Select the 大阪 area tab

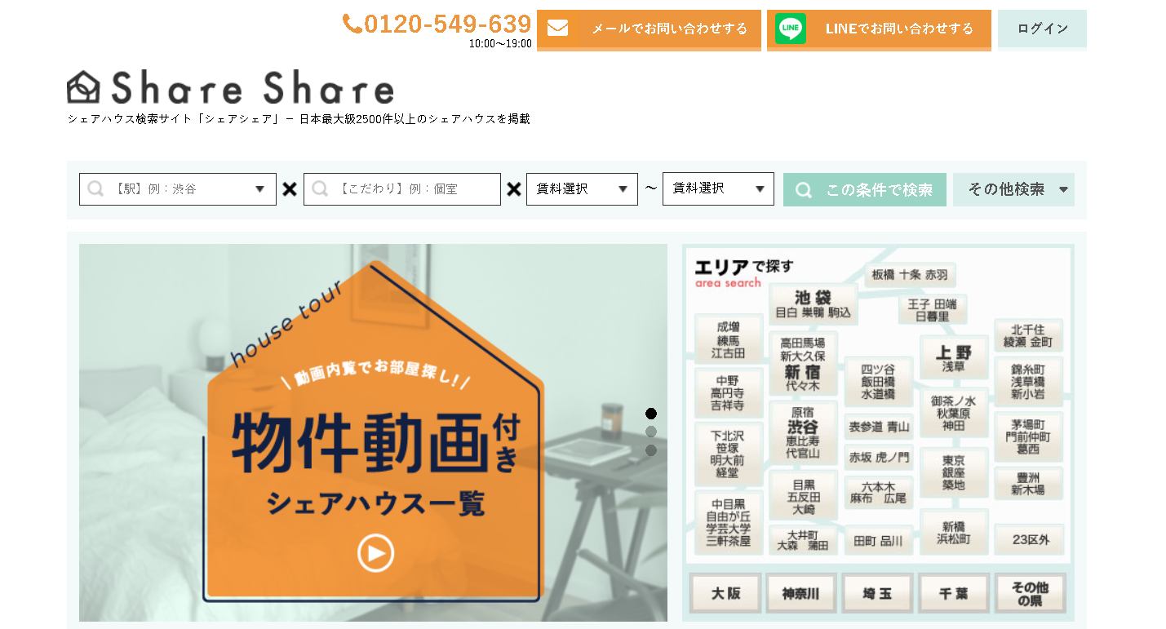tap(725, 593)
